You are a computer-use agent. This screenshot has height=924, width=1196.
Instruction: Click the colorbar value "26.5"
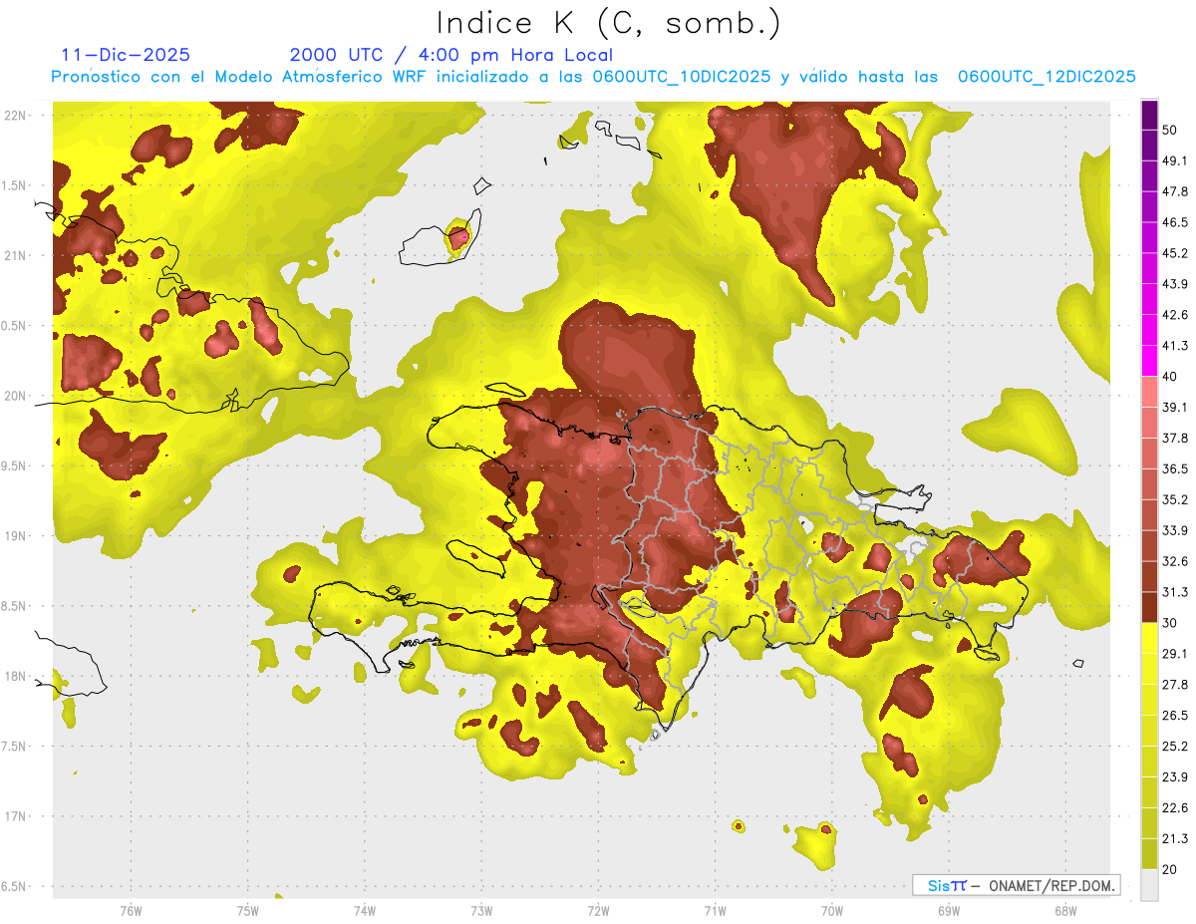pos(1175,715)
